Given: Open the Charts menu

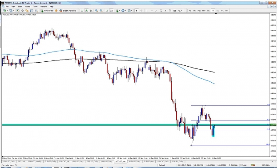Looking at the screenshot, I should click(28, 7).
